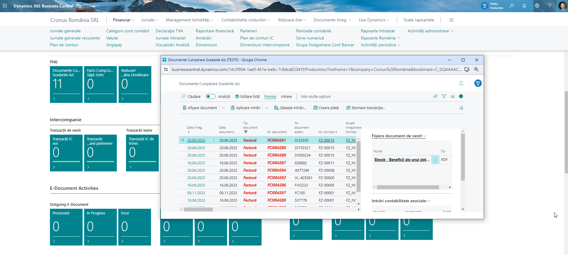This screenshot has height=255, width=568.
Task: Click the share icon in list toolbar
Action: click(x=435, y=96)
